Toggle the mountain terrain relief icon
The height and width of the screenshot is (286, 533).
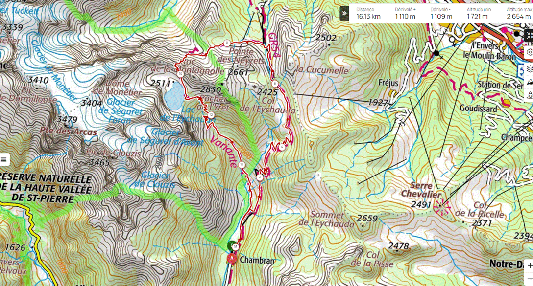click(x=530, y=82)
